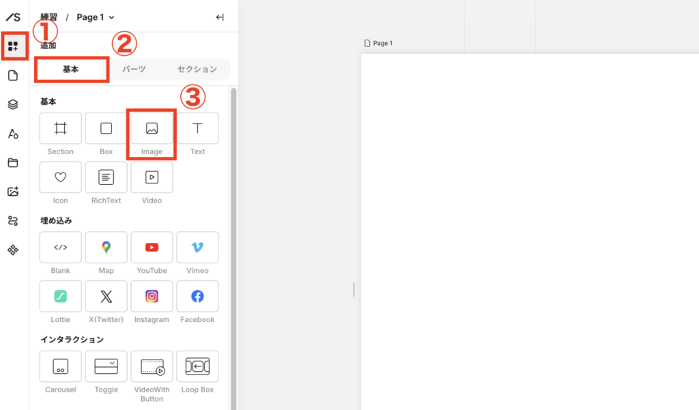
Task: Add an Image element
Action: tap(152, 128)
